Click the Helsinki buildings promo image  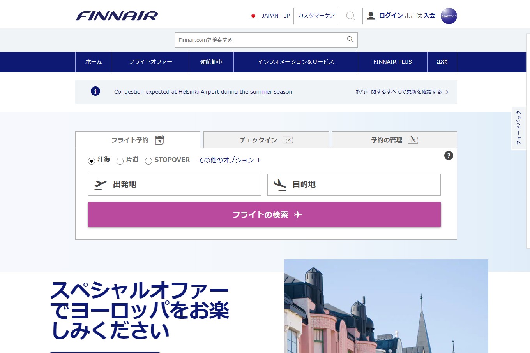coord(386,306)
